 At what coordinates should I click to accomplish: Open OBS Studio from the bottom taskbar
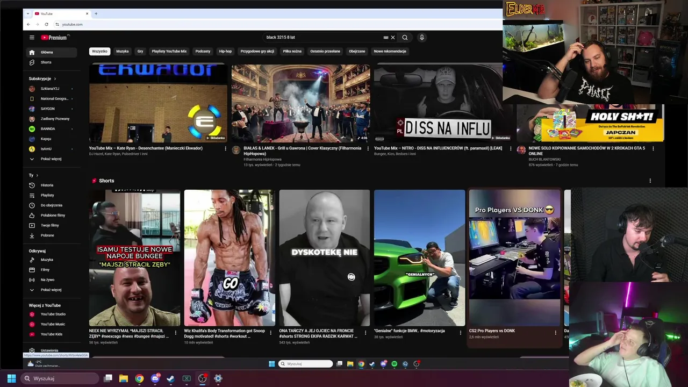[x=202, y=378]
